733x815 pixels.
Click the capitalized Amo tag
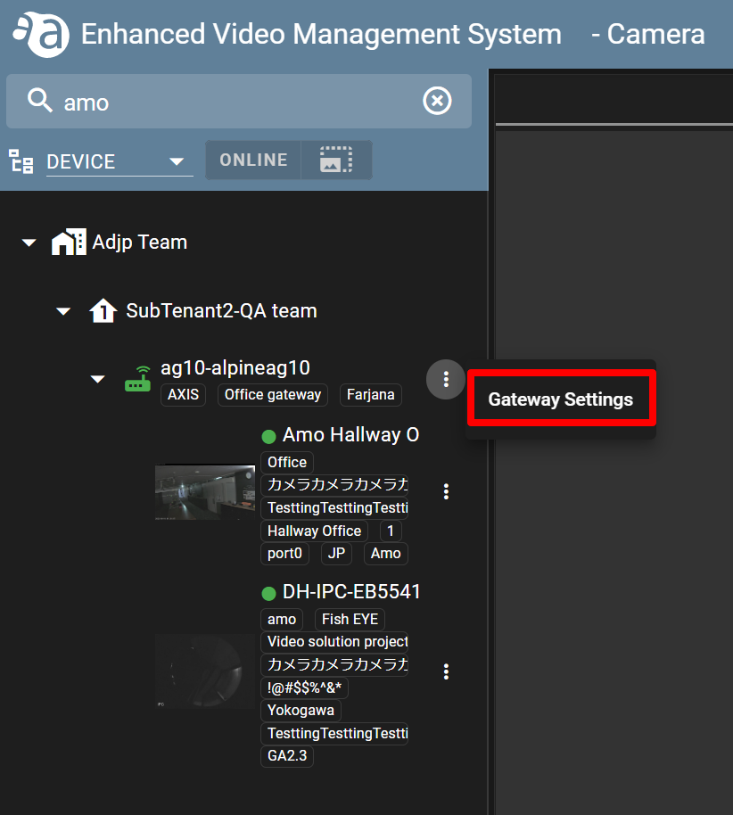pos(386,553)
